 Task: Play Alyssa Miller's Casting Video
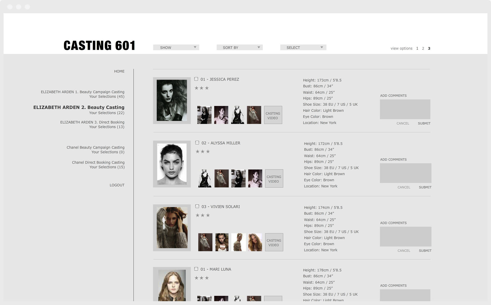(274, 179)
